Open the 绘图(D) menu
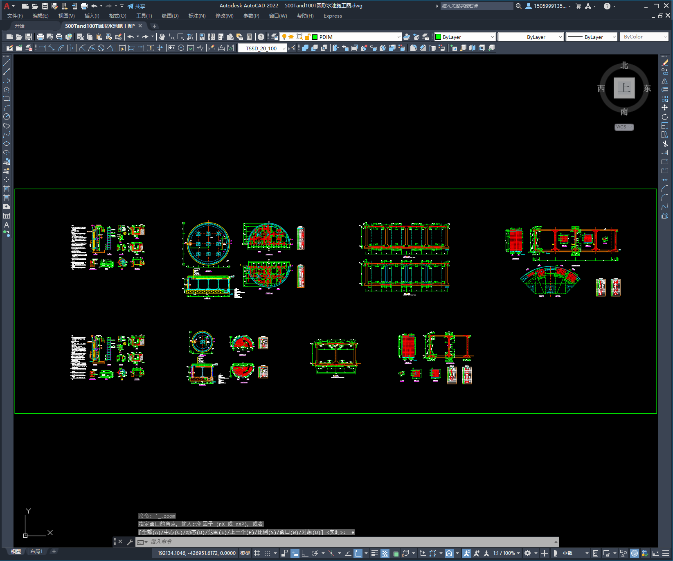 pos(170,16)
